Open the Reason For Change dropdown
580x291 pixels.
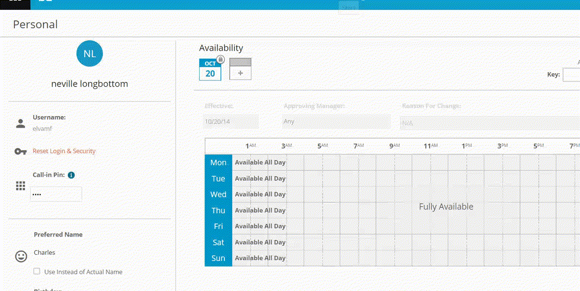coord(490,123)
